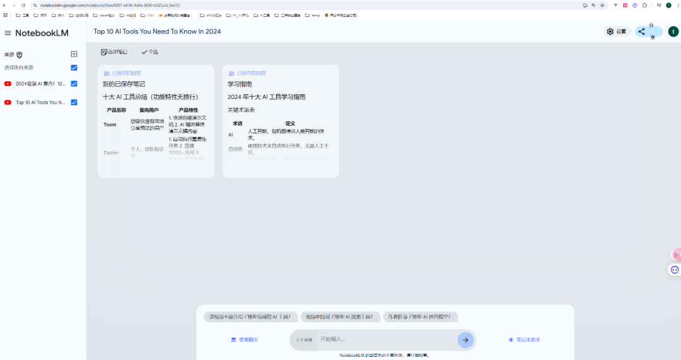Reload the page with refresh icon
Image resolution: width=681 pixels, height=360 pixels.
click(x=23, y=5)
